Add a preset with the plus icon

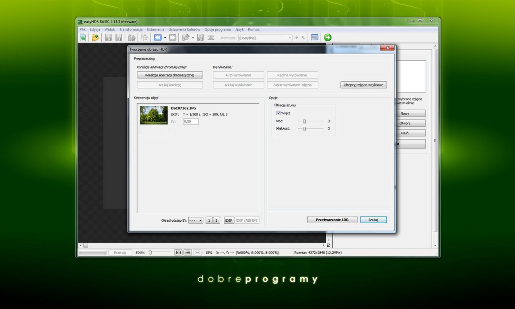297,38
